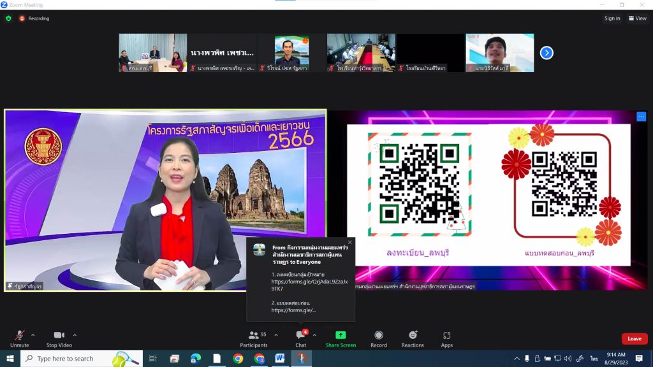
Task: Click the three-dot more options on QR video
Action: [642, 117]
